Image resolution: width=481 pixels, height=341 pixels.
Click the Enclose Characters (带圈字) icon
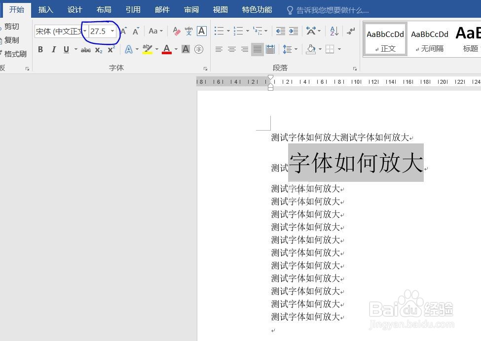point(198,49)
